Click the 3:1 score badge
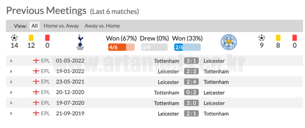This screenshot has height=128, width=305. click(x=191, y=61)
